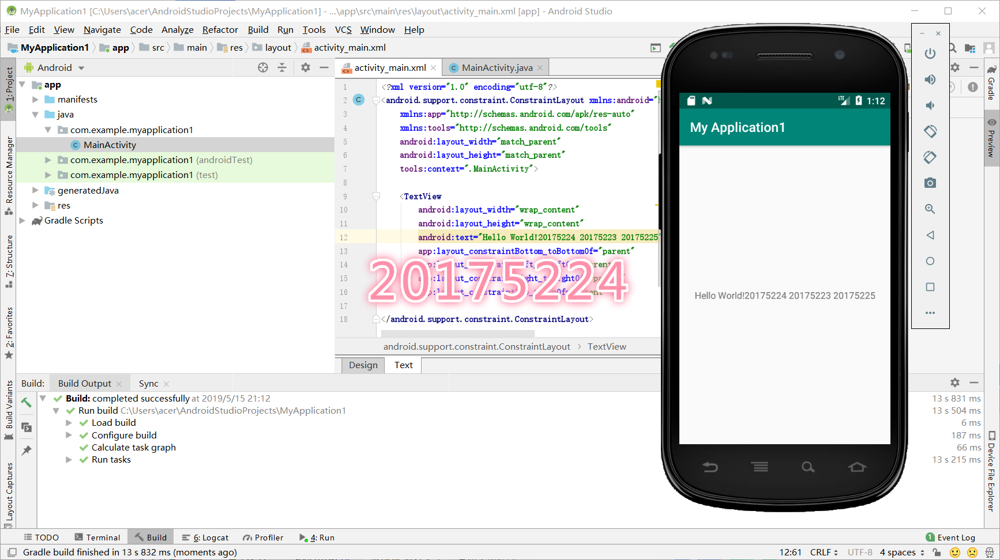
Task: Open emulator extended controls (three dots)
Action: [930, 313]
